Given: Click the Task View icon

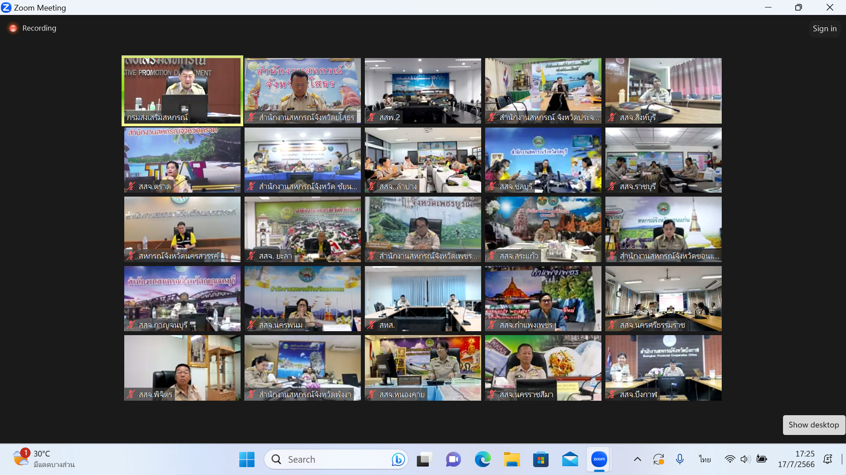Looking at the screenshot, I should tap(423, 460).
